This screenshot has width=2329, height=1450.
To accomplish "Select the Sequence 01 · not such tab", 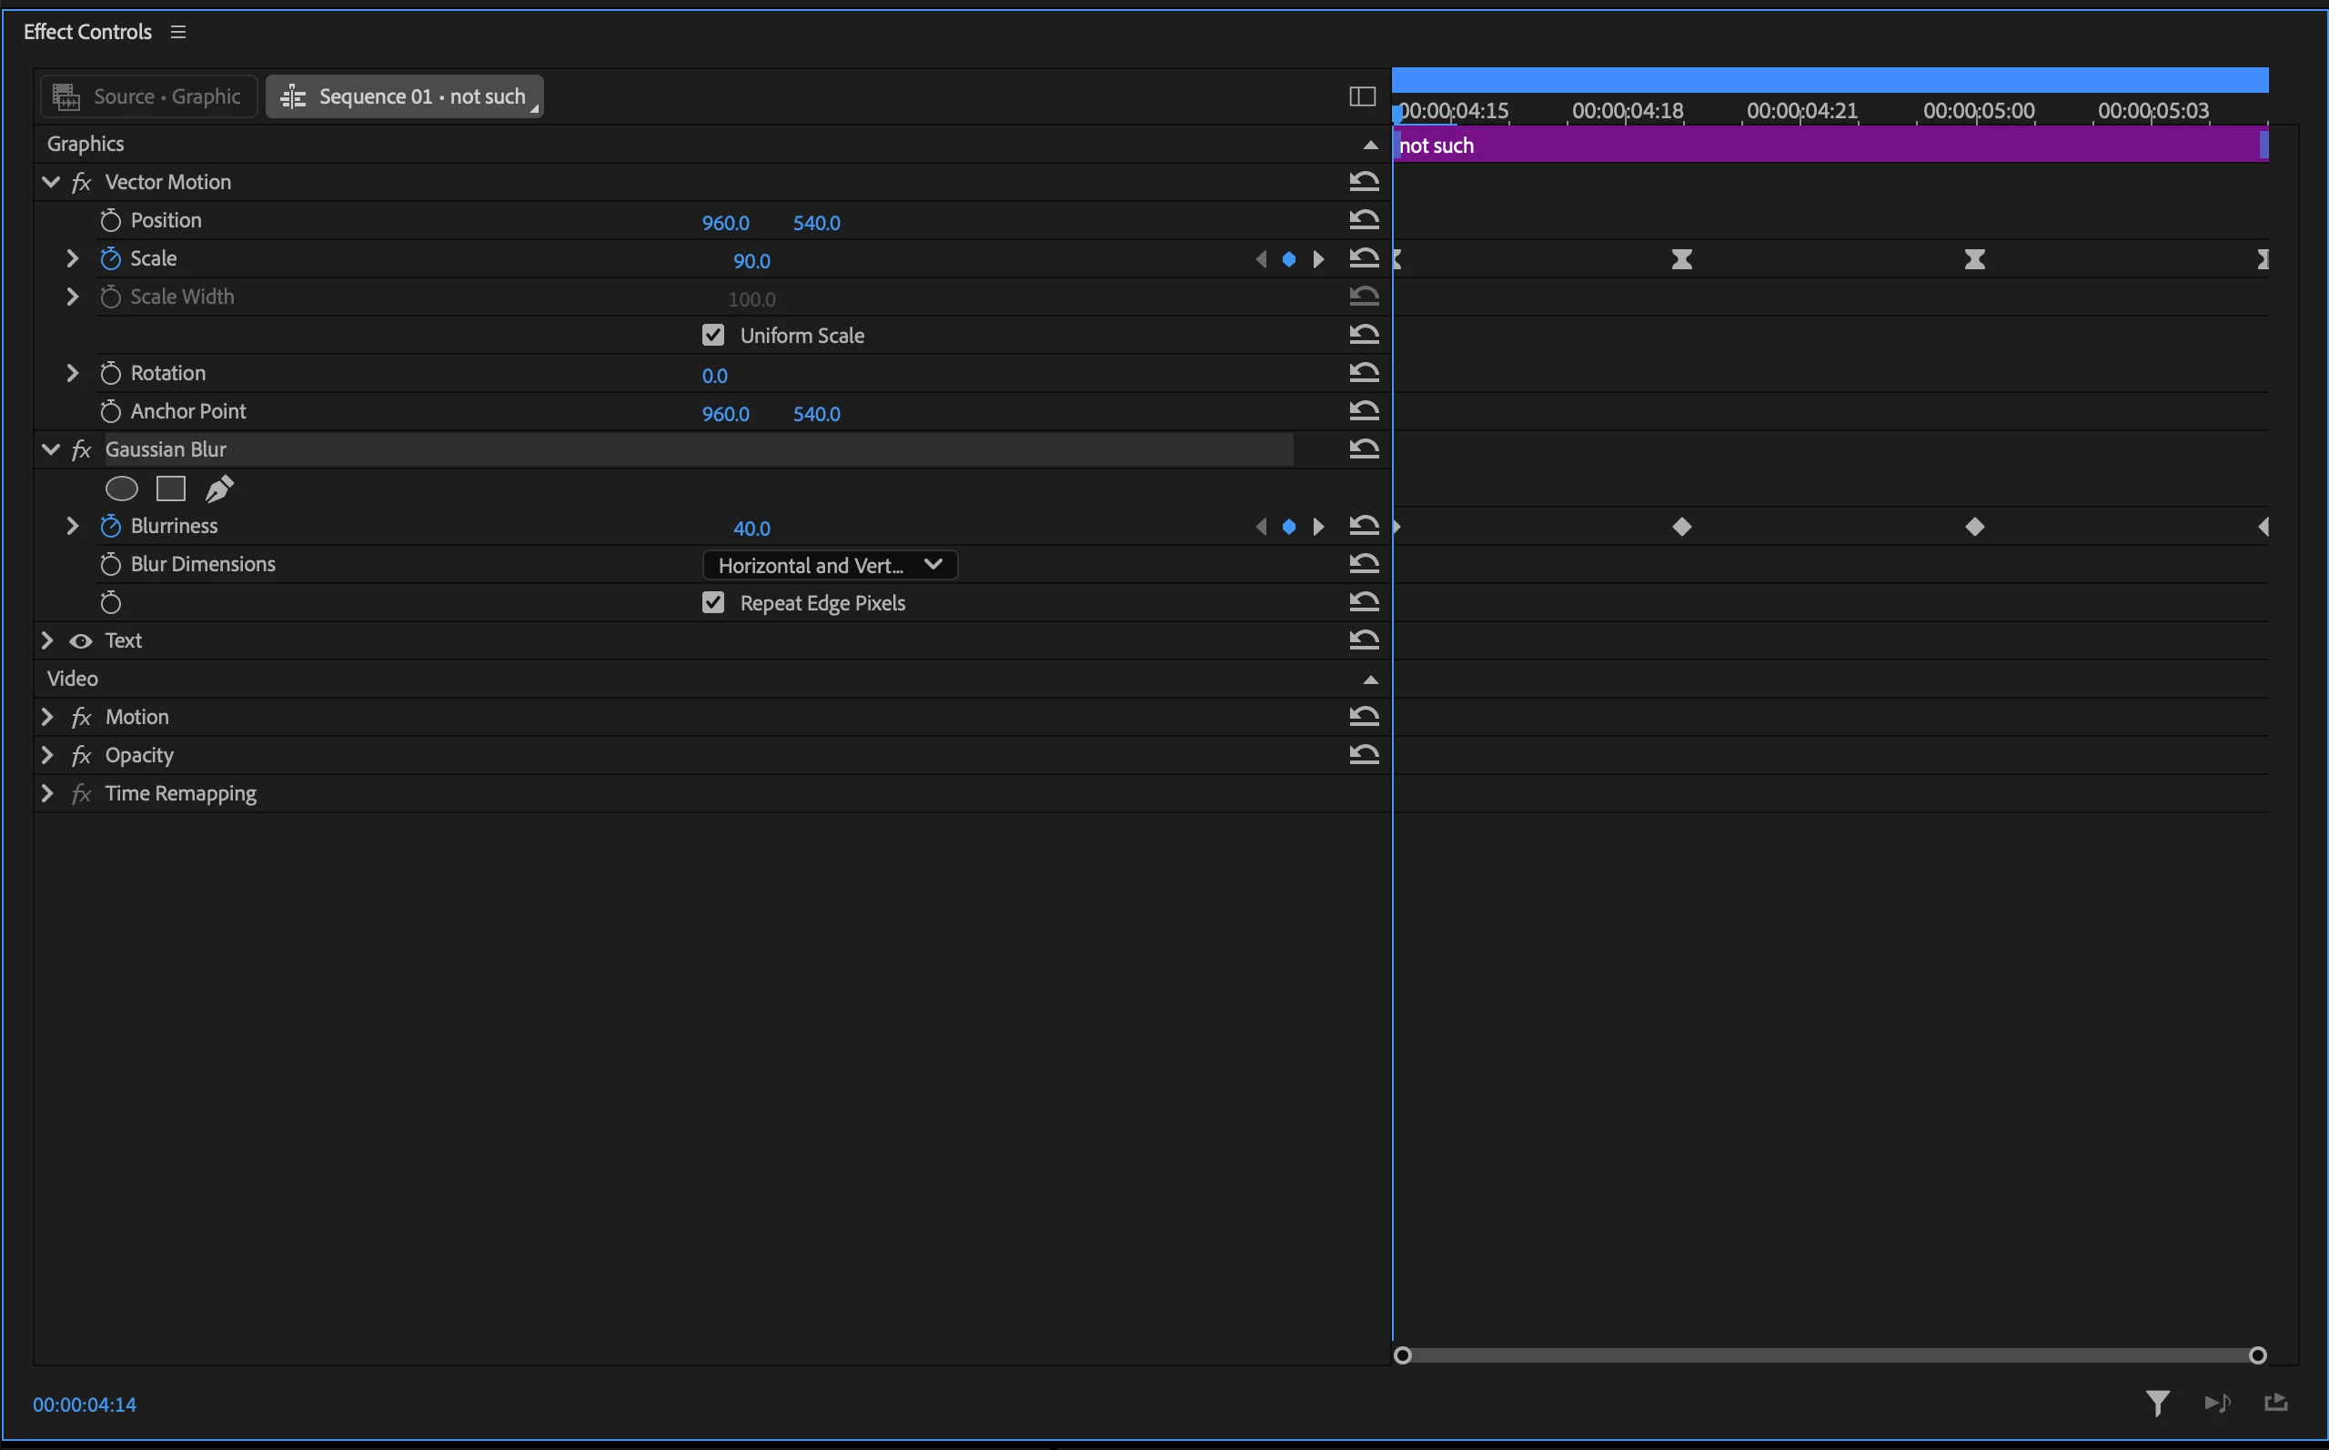I will [x=405, y=96].
